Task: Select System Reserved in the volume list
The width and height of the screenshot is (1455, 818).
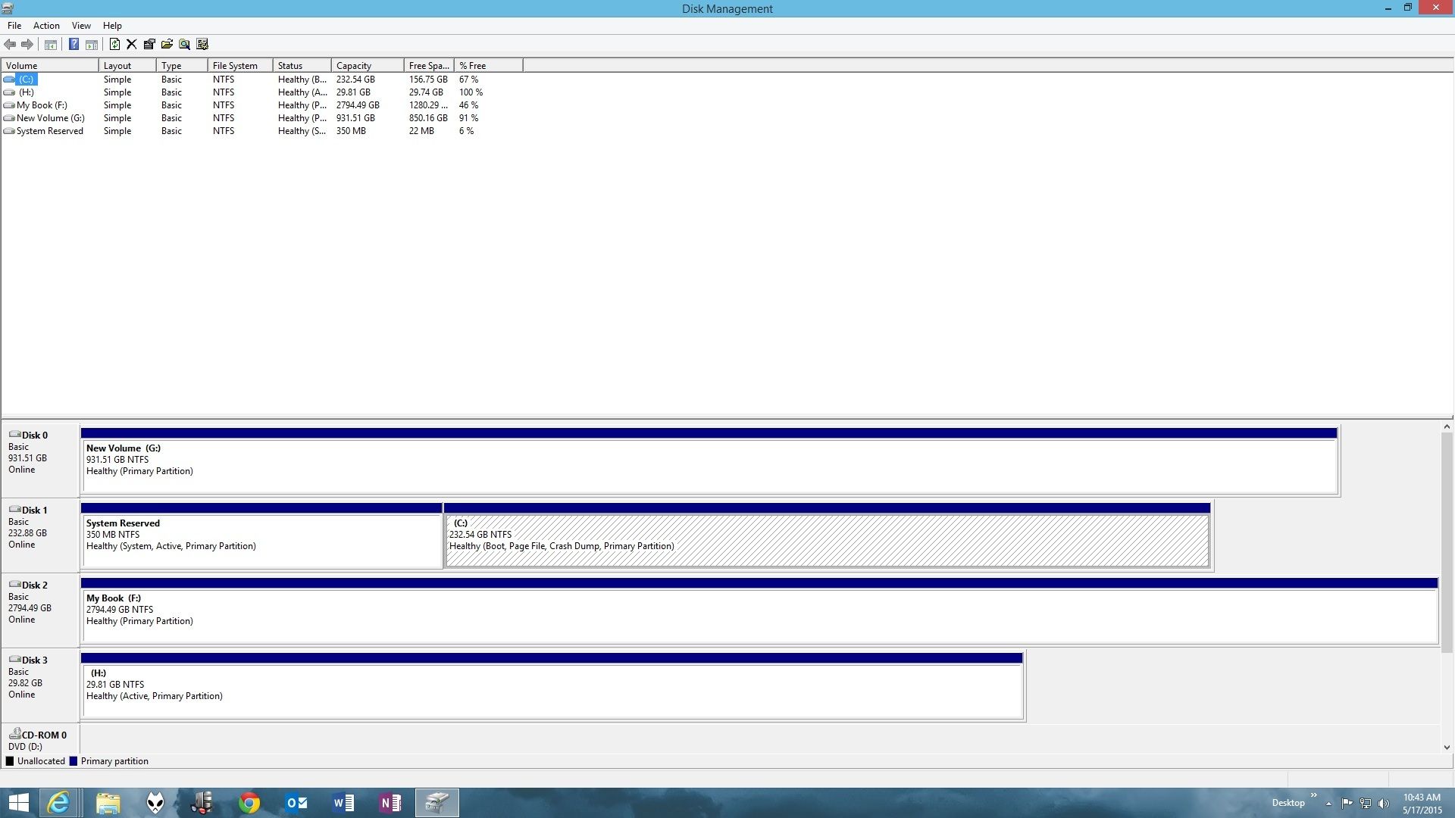Action: (x=49, y=131)
